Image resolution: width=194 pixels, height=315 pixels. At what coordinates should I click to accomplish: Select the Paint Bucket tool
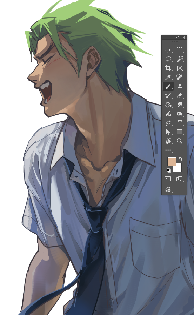168,105
